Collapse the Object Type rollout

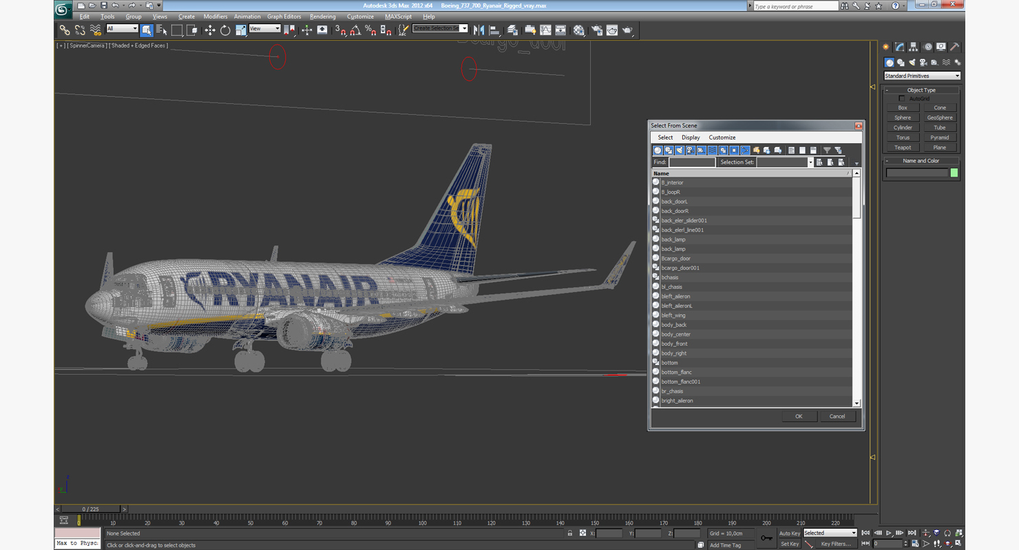(921, 90)
